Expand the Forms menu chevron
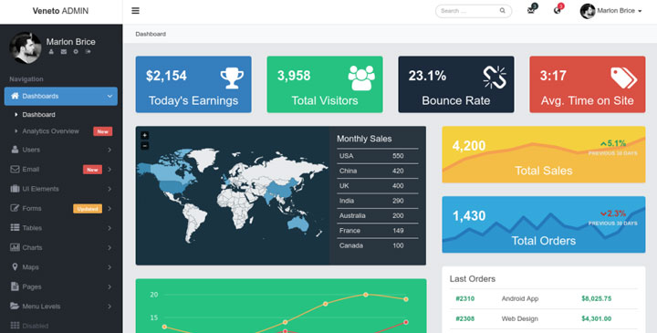 point(109,208)
